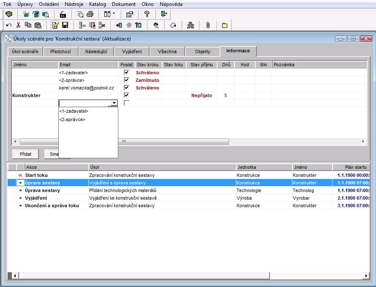
Task: Switch to the Následující tab
Action: [96, 51]
